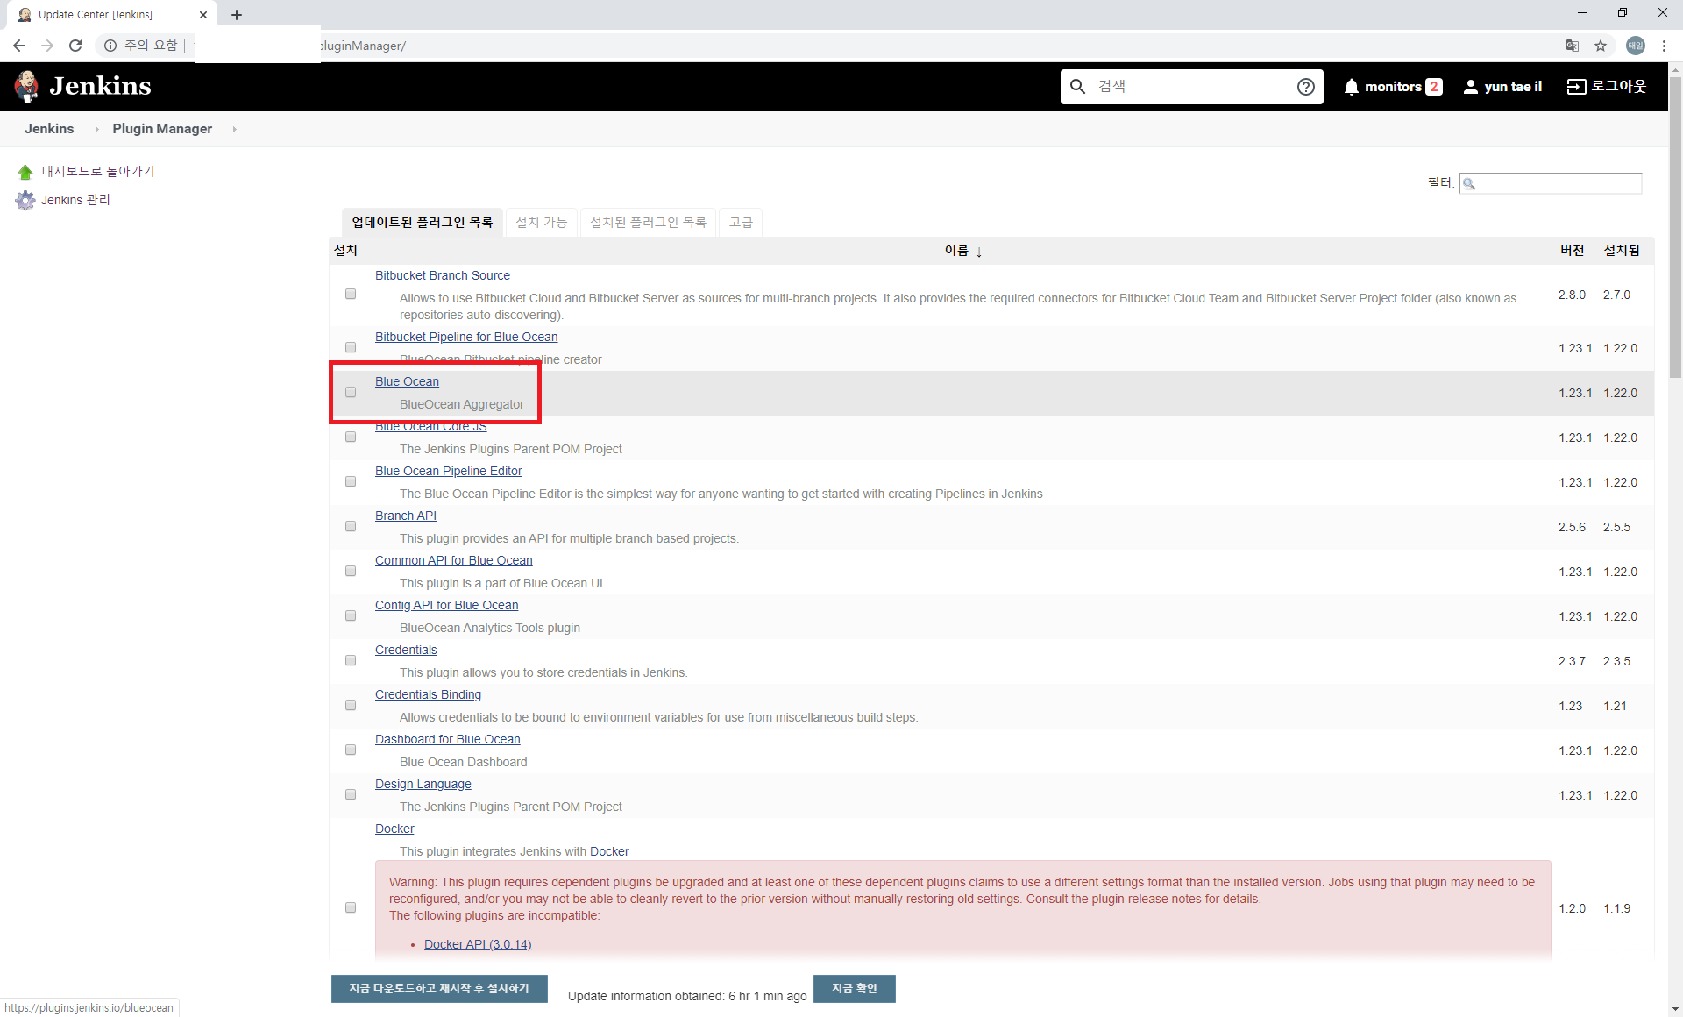Switch to 업데이트된 플러그인 목록 tab

coord(423,223)
